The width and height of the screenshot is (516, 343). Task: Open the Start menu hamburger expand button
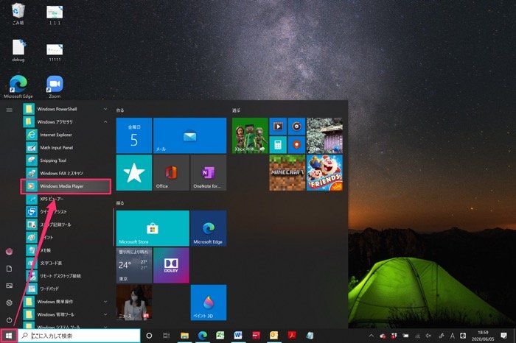click(9, 110)
